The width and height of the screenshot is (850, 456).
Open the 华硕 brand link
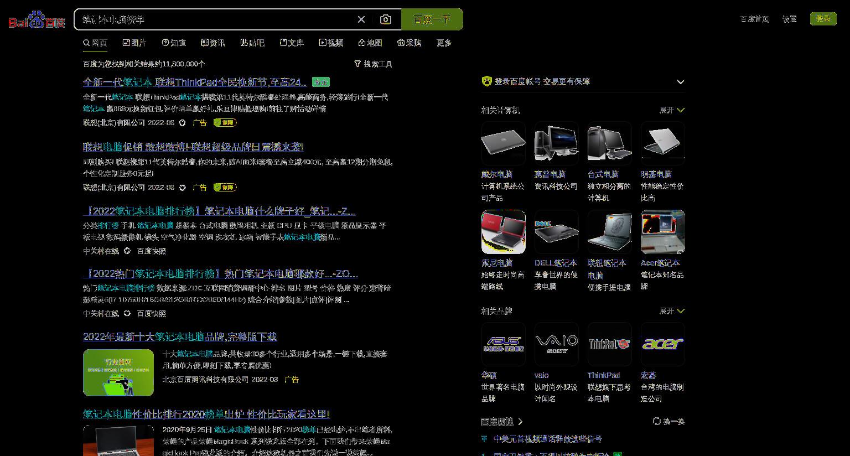[489, 375]
